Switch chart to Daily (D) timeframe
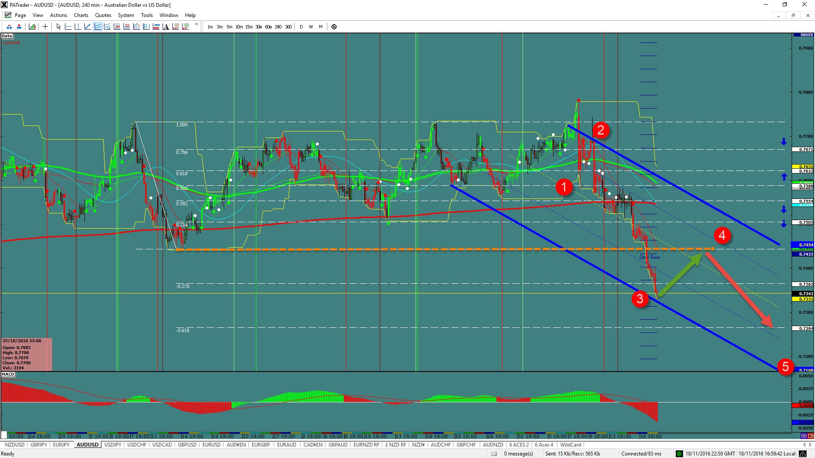This screenshot has height=458, width=815. (301, 27)
